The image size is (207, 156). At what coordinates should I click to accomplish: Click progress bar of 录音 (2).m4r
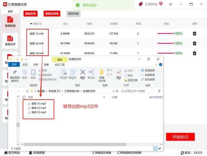(165, 43)
